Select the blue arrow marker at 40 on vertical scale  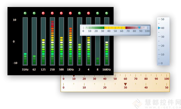point(159,28)
